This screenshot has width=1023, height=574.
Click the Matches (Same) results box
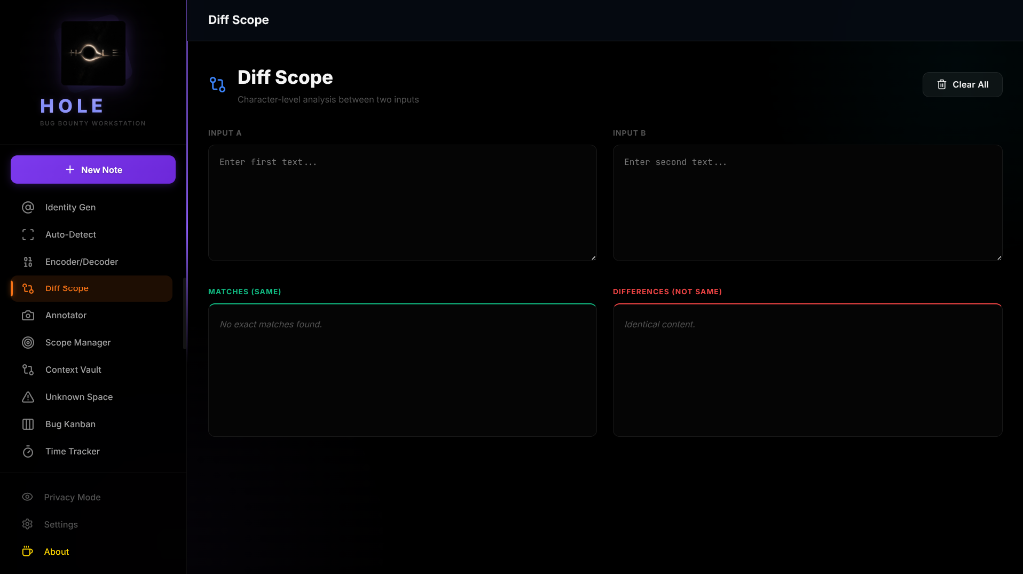pos(403,370)
